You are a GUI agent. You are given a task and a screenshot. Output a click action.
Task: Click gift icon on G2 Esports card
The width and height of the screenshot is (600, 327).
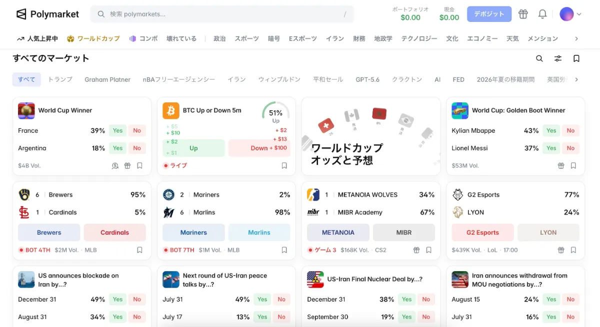point(561,250)
